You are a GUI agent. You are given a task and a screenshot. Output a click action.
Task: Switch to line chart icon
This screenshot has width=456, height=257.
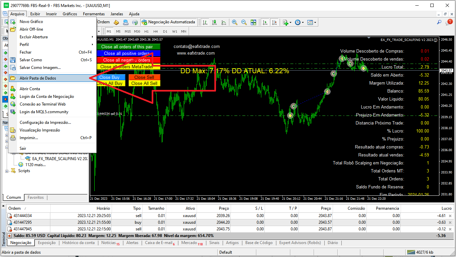[224, 22]
